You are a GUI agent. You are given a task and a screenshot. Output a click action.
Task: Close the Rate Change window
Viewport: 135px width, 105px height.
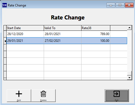pos(129,5)
